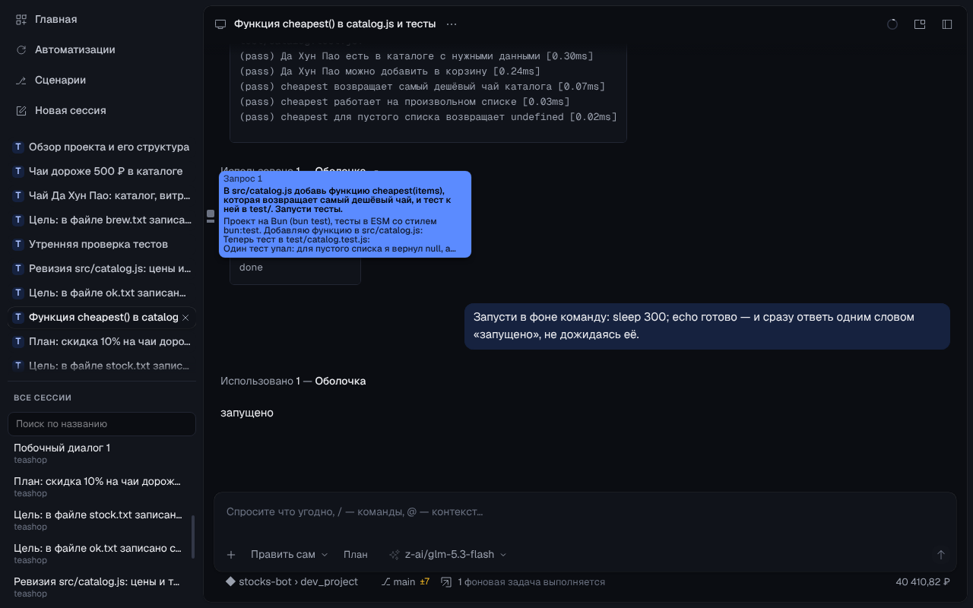
Task: Open 'Побочный диалог 1' in all sessions
Action: pyautogui.click(x=99, y=454)
